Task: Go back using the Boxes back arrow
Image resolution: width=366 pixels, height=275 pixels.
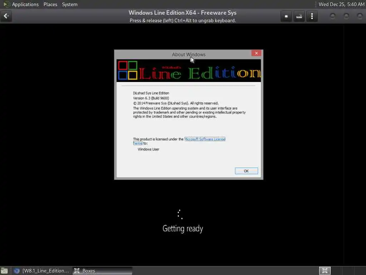Action: coord(6,16)
